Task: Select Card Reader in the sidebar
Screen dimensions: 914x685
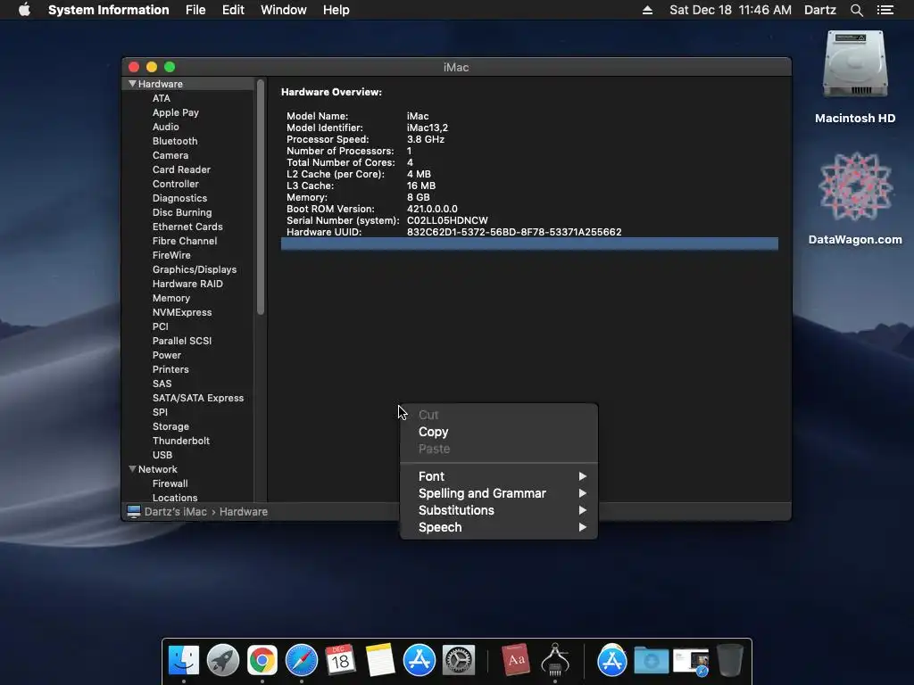Action: [181, 169]
